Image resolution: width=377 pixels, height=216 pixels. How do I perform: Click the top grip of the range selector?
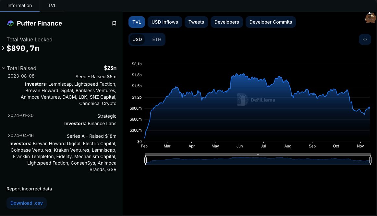click(x=258, y=154)
